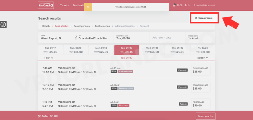
Task: Choose Business Class $25.00 fare
Action: tap(200, 70)
